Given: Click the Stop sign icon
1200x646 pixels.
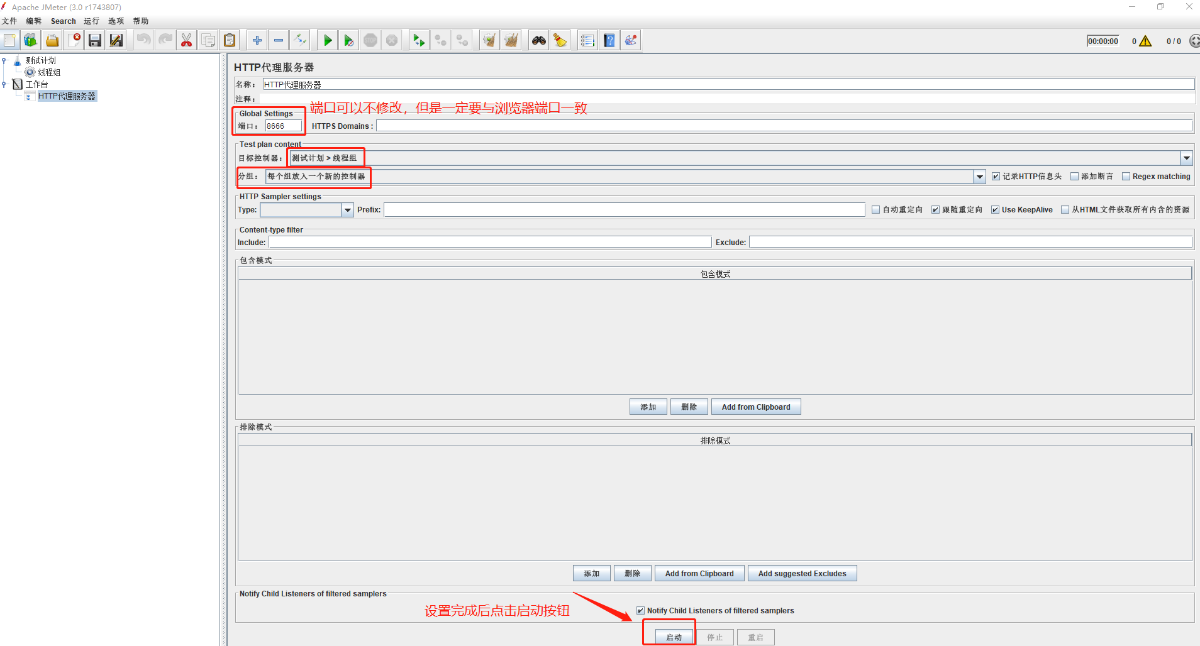Looking at the screenshot, I should tap(370, 41).
